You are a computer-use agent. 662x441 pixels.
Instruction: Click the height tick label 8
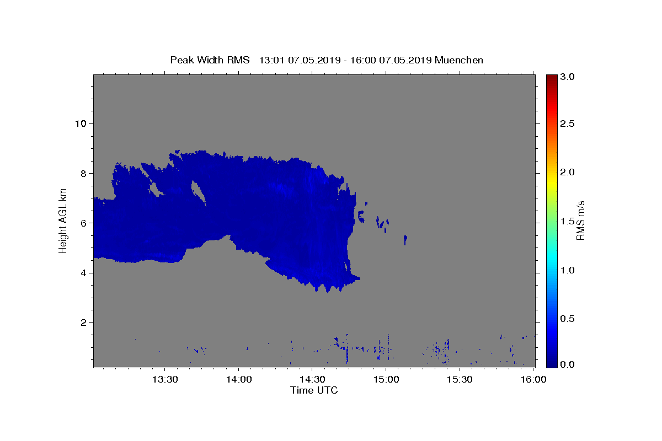(x=84, y=173)
